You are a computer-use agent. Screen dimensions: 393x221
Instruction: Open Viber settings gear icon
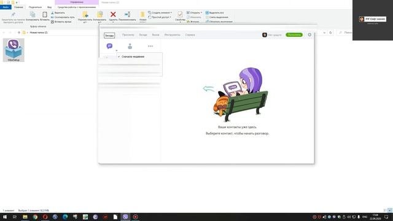[309, 35]
